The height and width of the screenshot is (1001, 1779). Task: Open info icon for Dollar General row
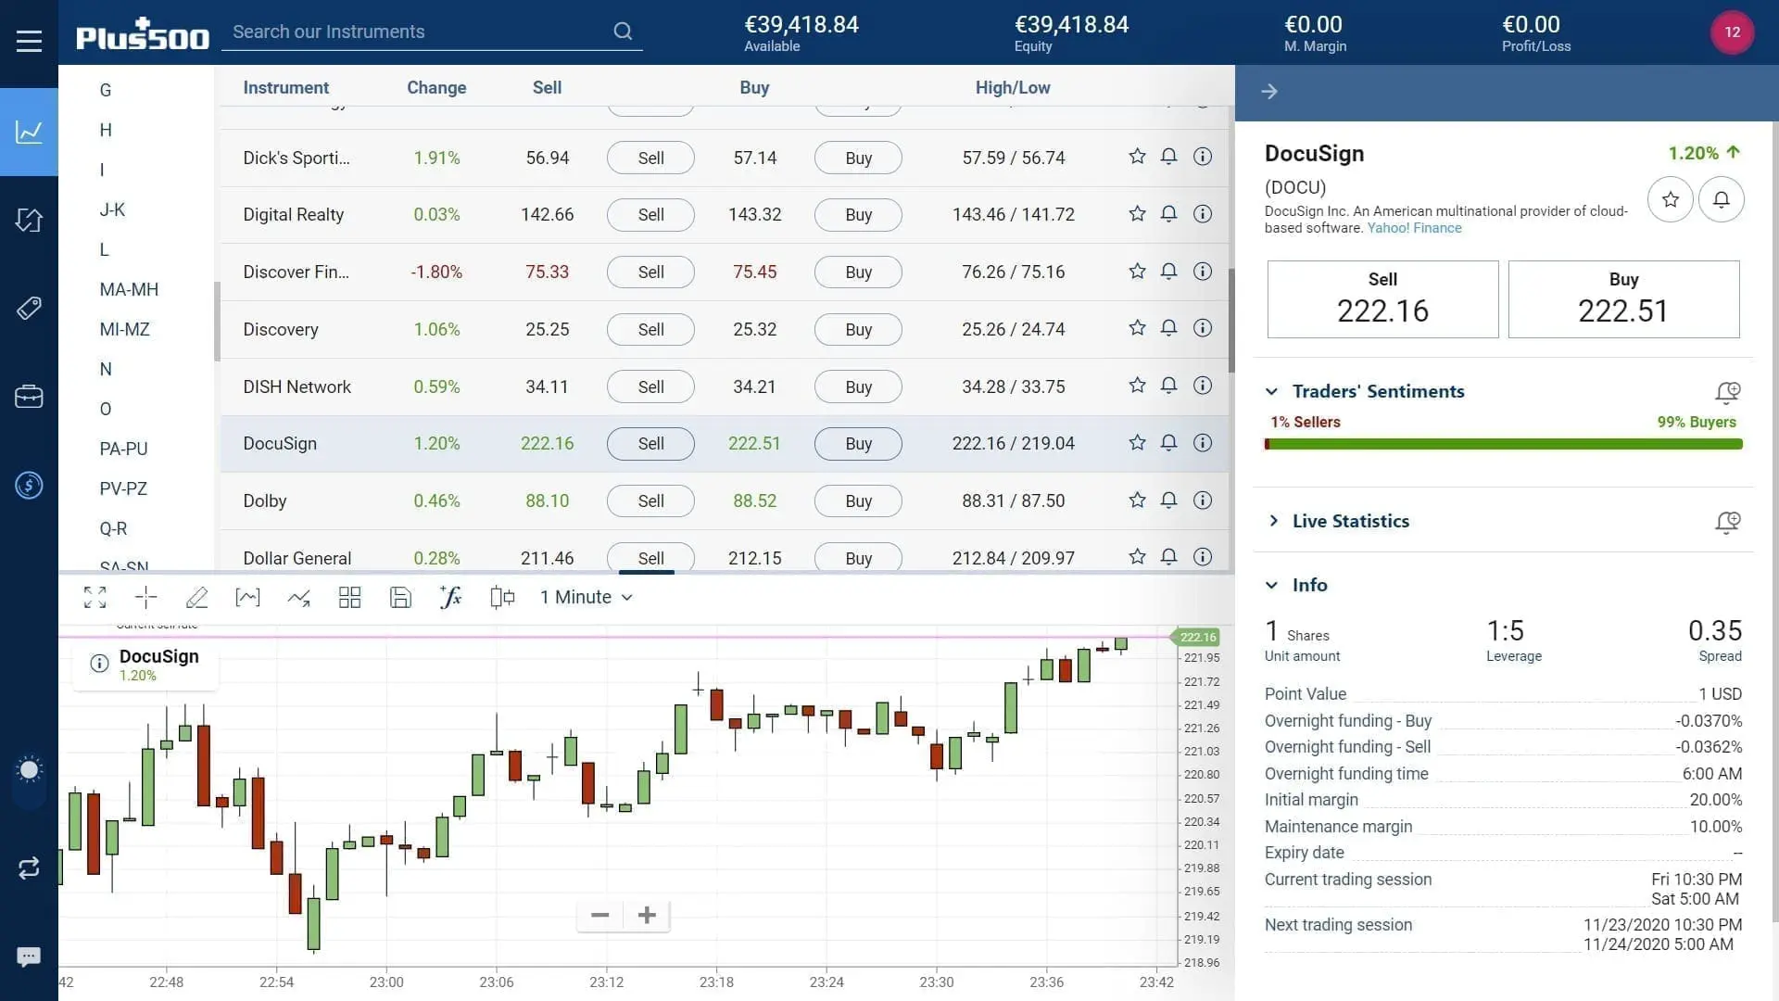click(1202, 557)
